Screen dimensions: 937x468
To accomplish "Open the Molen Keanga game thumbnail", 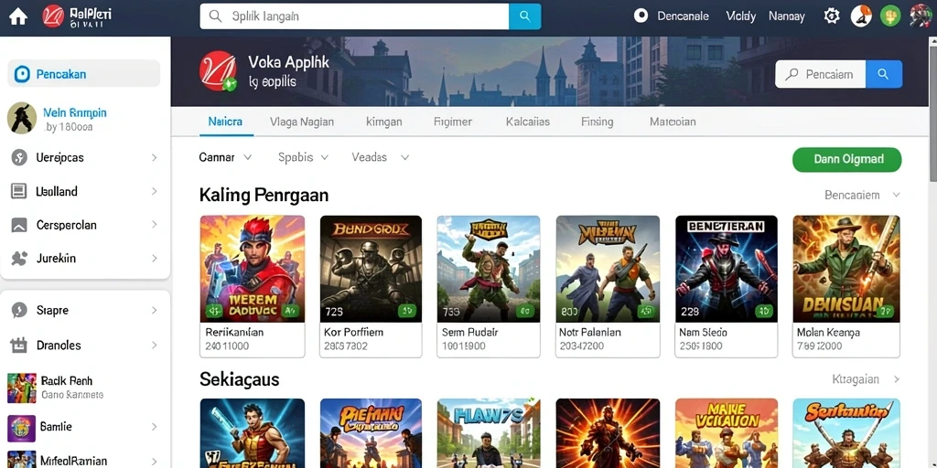I will click(846, 269).
